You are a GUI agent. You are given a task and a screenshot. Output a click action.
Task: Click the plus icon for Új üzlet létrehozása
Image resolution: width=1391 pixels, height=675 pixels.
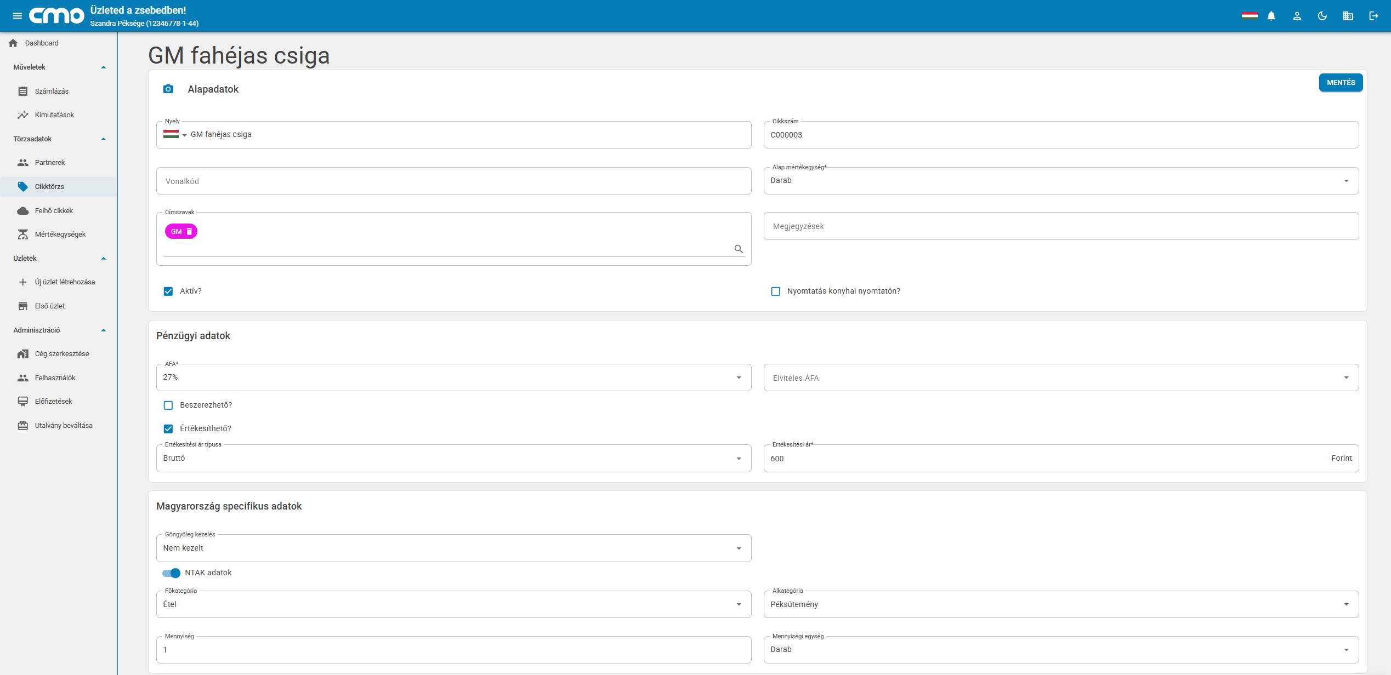pyautogui.click(x=22, y=282)
